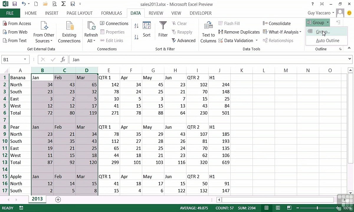
Task: Choose Group... from the dropdown menu
Action: [x=327, y=32]
